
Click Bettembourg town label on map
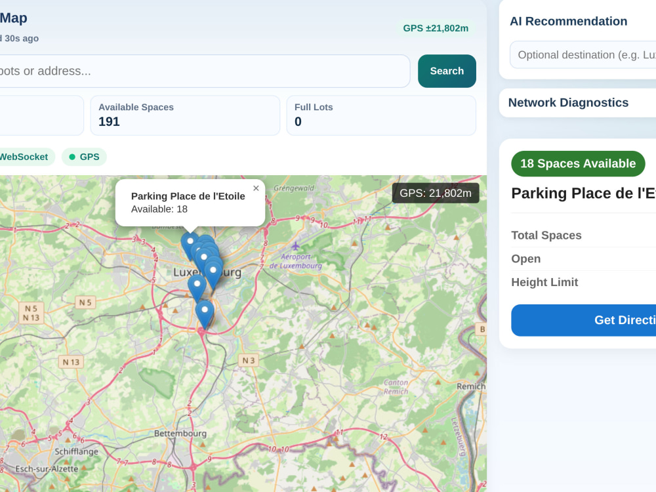pos(180,434)
